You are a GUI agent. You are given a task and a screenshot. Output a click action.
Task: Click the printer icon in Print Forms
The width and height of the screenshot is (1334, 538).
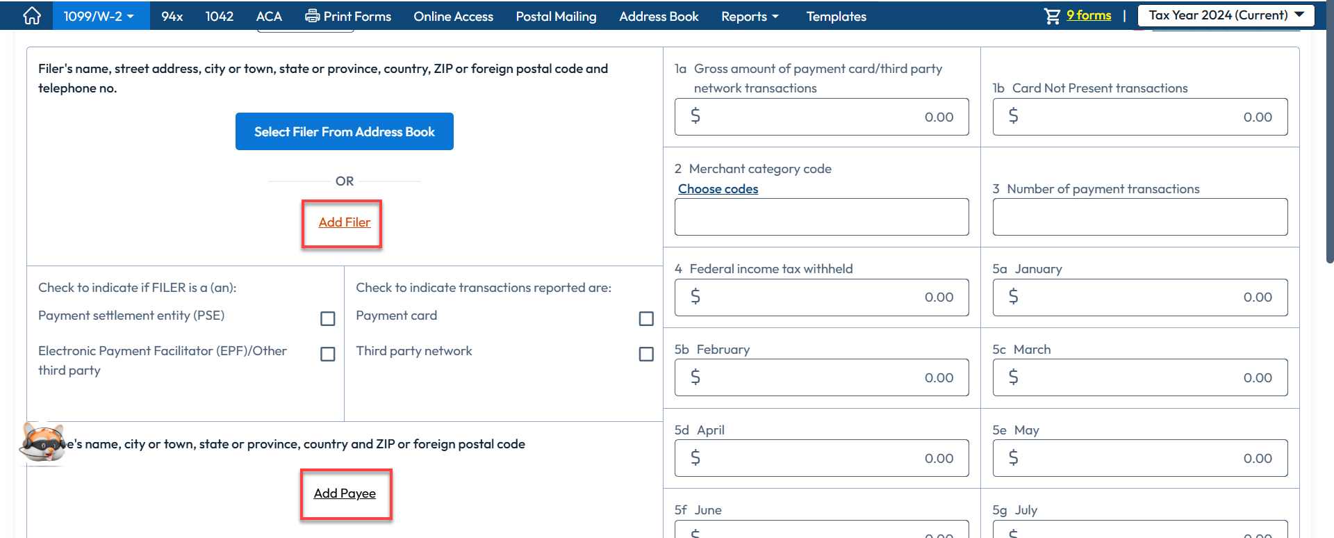click(x=313, y=16)
